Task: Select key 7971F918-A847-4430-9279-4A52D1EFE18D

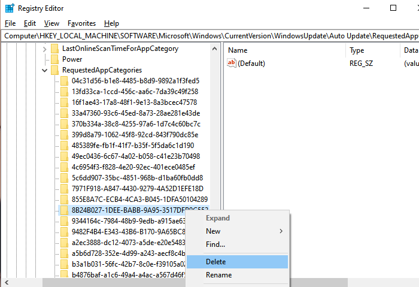Action: pyautogui.click(x=138, y=189)
